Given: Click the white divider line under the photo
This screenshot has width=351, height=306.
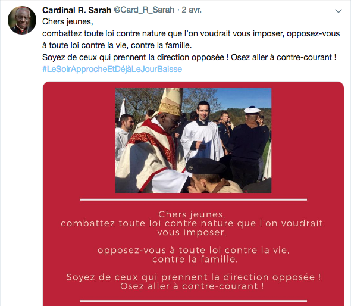Looking at the screenshot, I should (x=193, y=199).
